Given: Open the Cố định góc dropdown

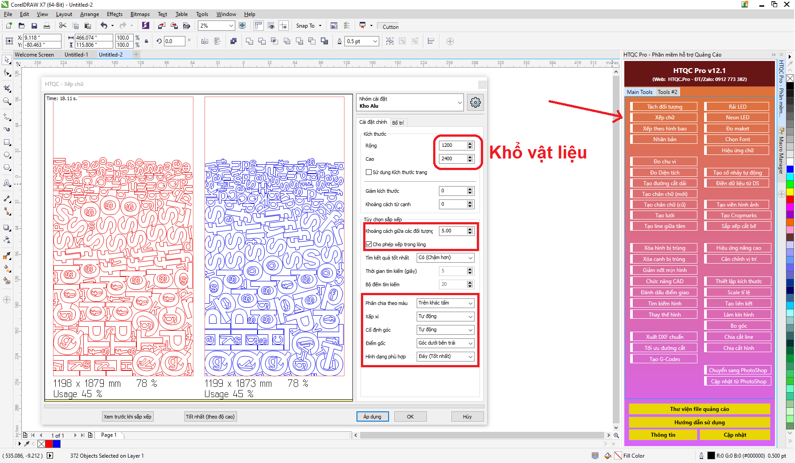Looking at the screenshot, I should 445,330.
